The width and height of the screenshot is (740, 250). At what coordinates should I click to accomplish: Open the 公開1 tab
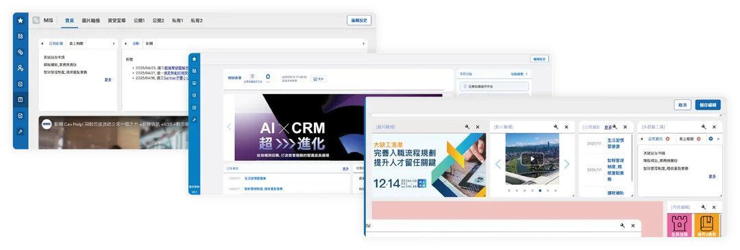click(x=138, y=21)
